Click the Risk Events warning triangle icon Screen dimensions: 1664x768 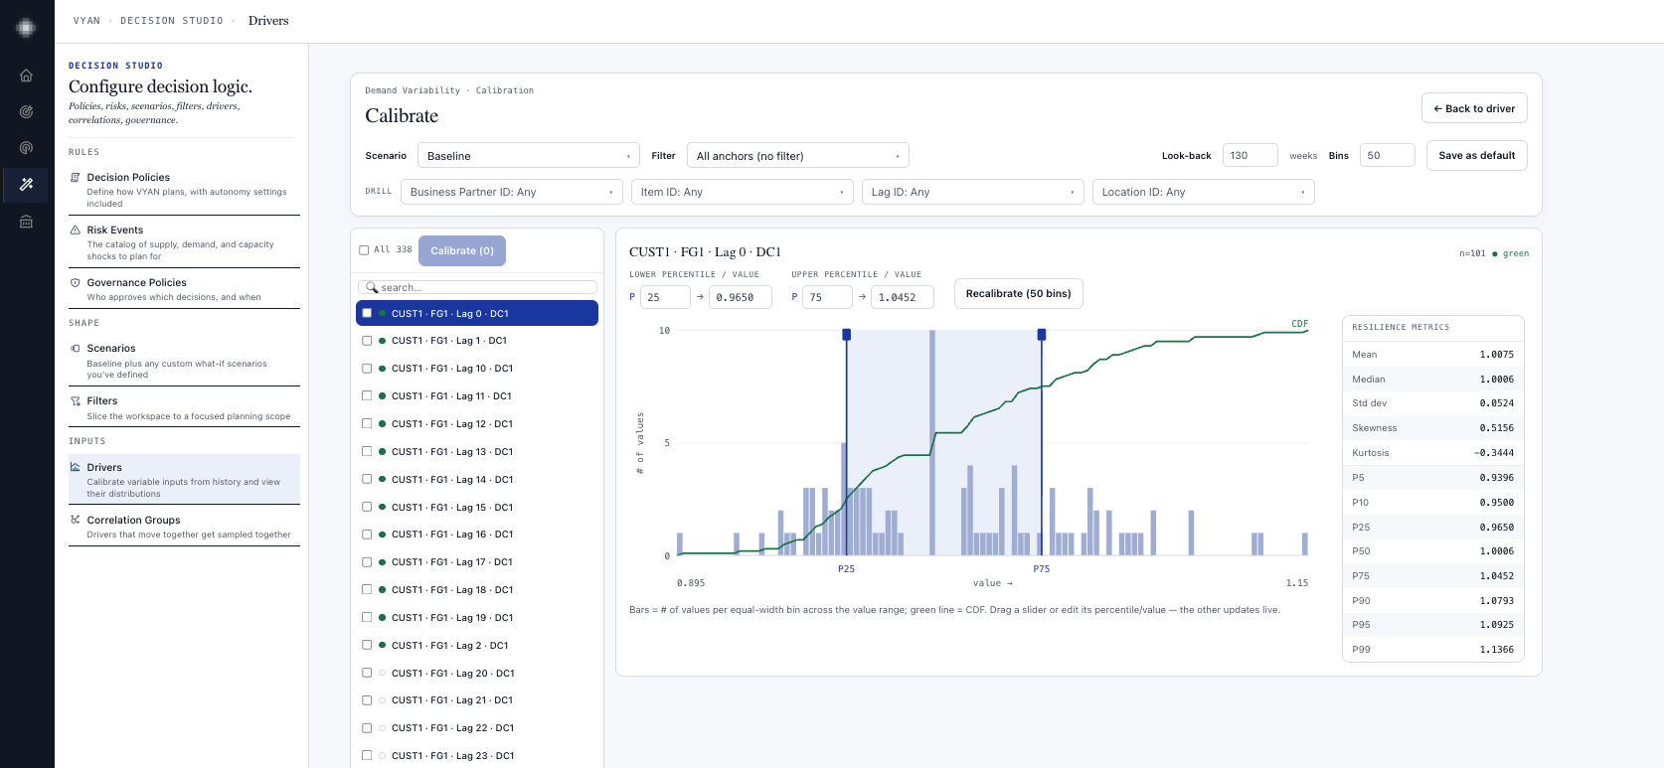[x=76, y=230]
